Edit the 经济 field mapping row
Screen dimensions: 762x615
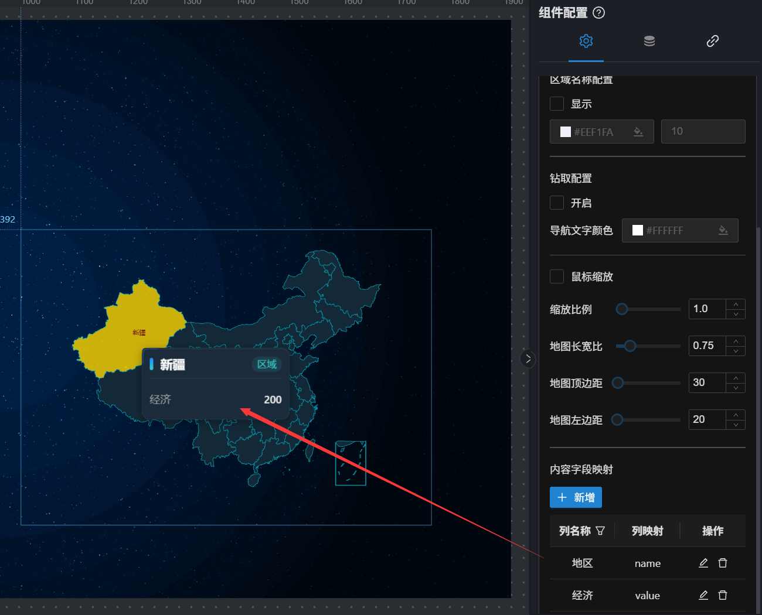703,595
